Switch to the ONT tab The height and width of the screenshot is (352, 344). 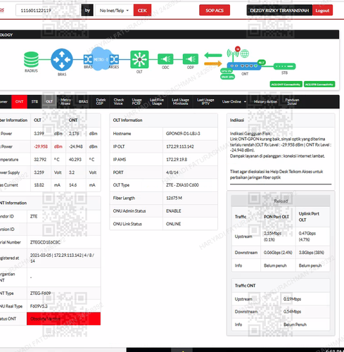(19, 101)
